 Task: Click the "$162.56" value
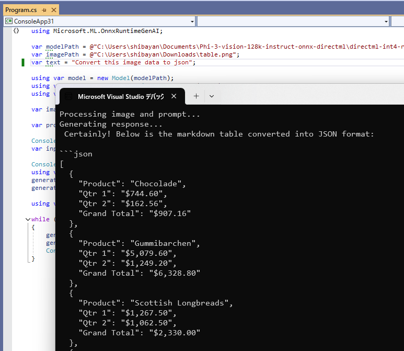[142, 203]
